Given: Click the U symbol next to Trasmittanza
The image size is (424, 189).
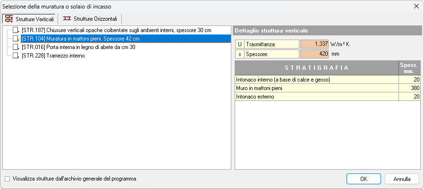Looking at the screenshot, I should pos(239,44).
